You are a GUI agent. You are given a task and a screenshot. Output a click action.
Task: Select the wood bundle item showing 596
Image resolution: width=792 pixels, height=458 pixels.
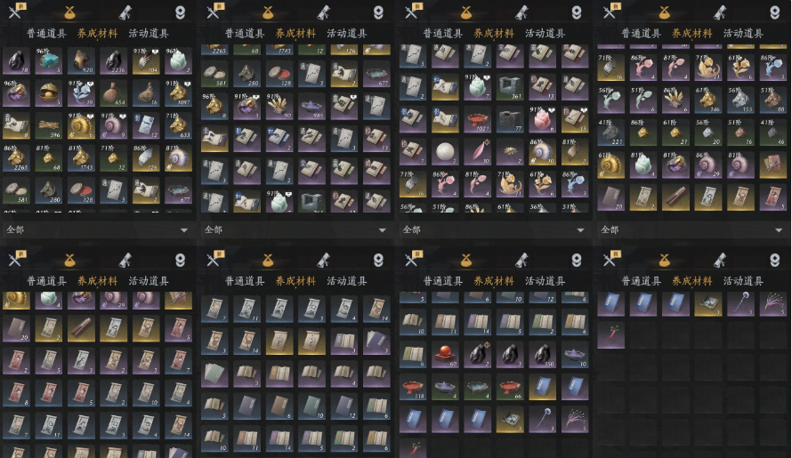[x=49, y=125]
